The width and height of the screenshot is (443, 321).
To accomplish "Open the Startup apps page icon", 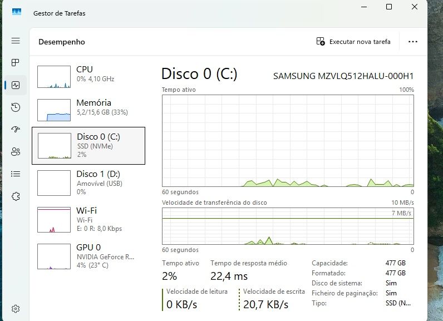I will point(16,130).
